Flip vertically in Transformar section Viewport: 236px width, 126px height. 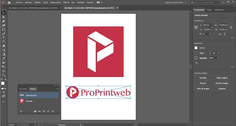tap(225, 34)
